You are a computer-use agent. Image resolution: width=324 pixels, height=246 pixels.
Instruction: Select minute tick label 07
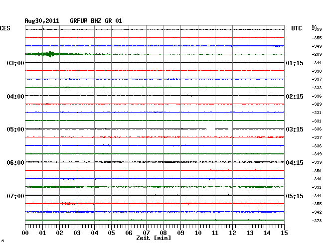146,233
